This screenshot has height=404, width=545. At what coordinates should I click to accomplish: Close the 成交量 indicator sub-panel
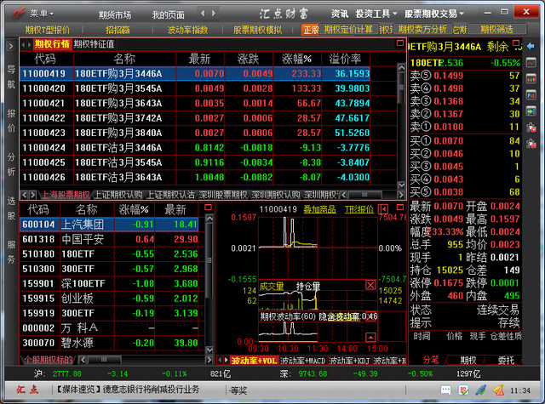[x=370, y=285]
